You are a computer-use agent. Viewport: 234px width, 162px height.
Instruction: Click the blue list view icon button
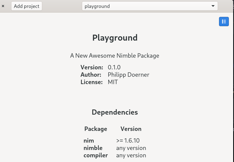(224, 22)
